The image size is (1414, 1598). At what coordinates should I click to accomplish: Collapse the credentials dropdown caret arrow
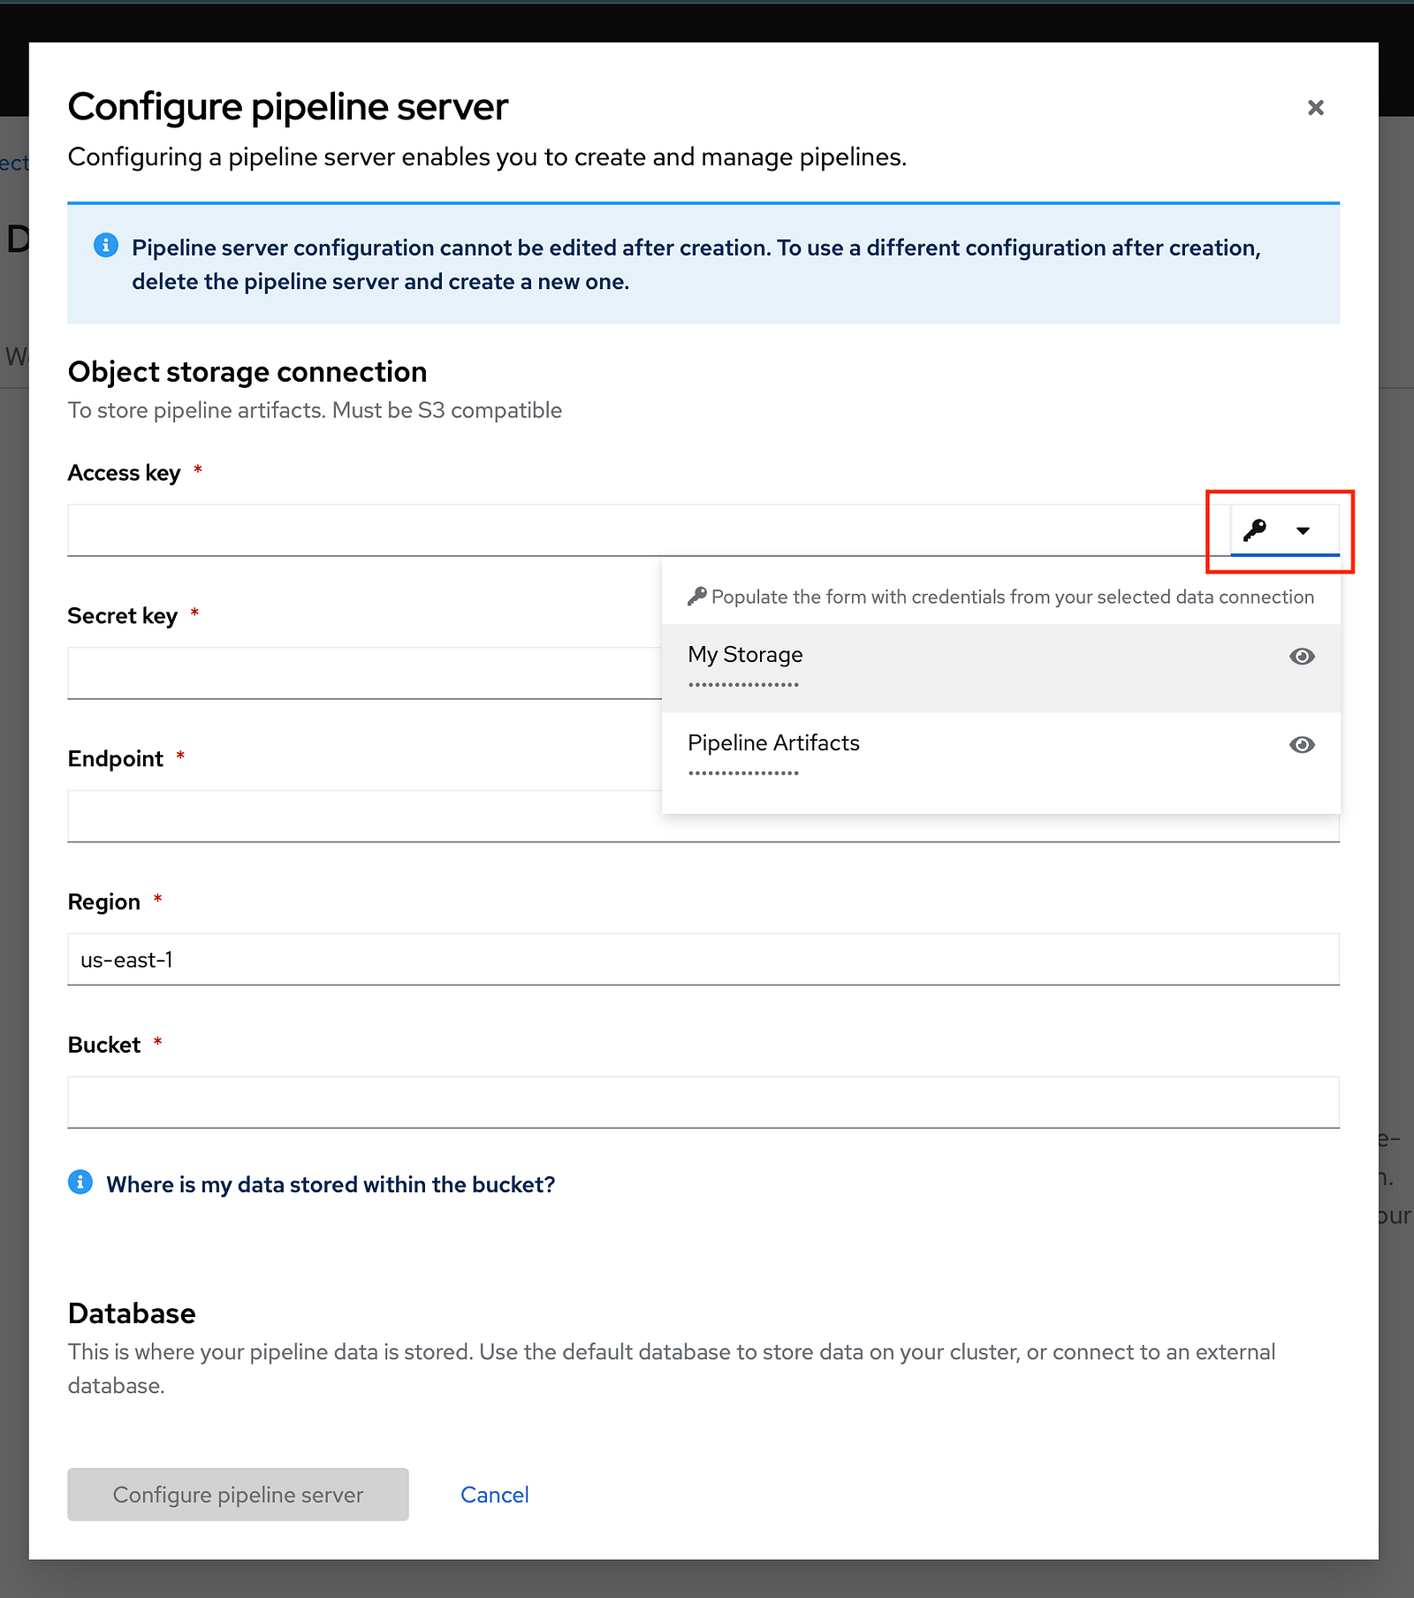(x=1303, y=531)
